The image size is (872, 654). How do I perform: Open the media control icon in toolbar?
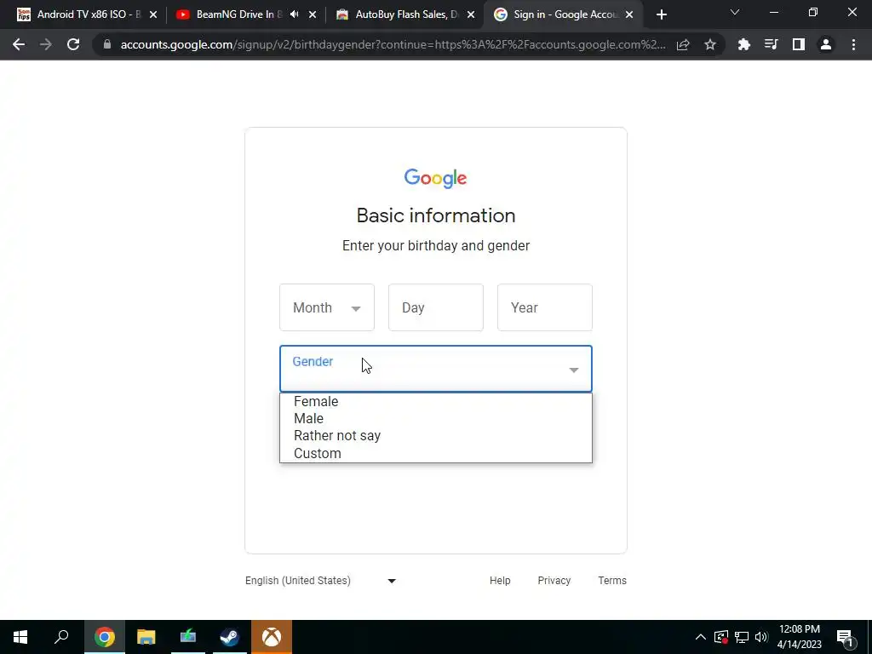pyautogui.click(x=772, y=44)
